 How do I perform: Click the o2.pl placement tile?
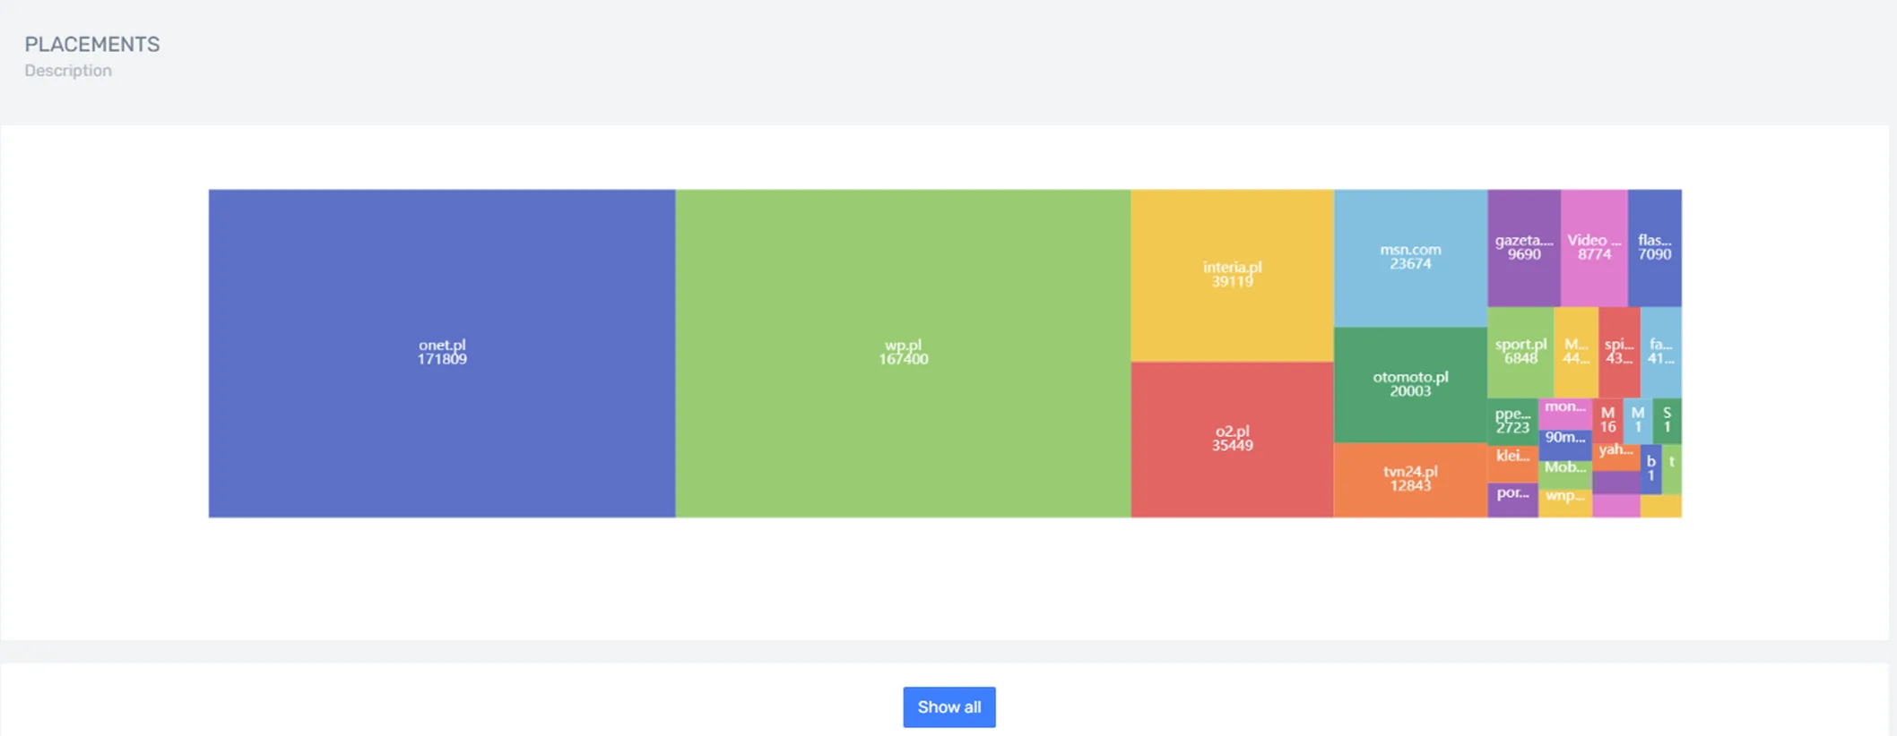pyautogui.click(x=1232, y=439)
